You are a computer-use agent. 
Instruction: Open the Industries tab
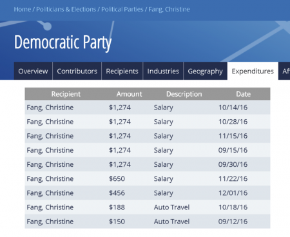click(163, 71)
